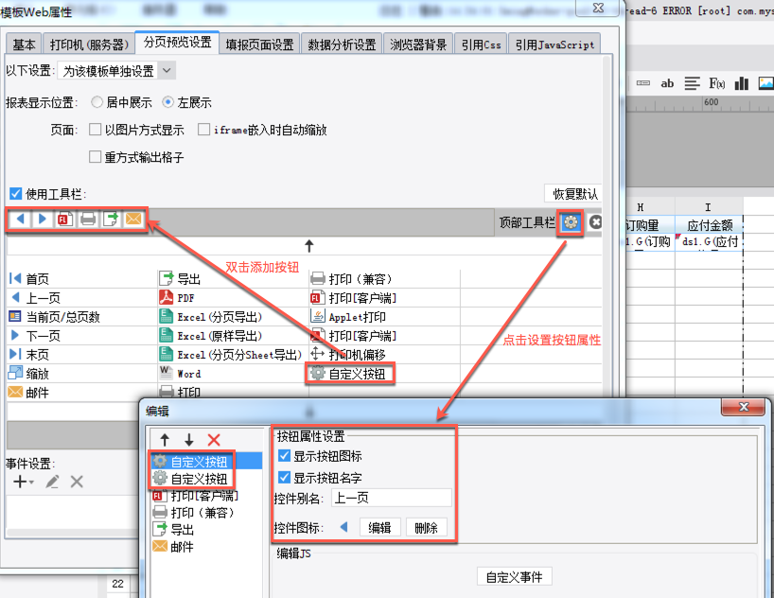Click the 控件别名 input field
The width and height of the screenshot is (774, 598).
point(392,498)
